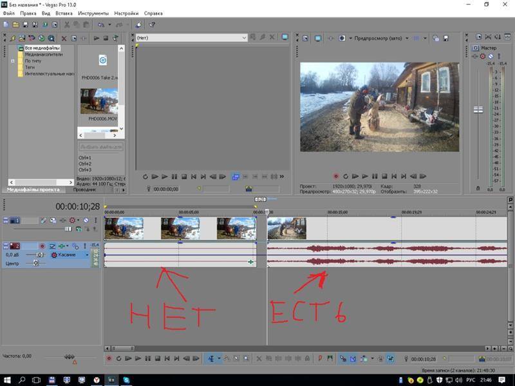Click Loop Playback in trimmer transport

click(145, 176)
